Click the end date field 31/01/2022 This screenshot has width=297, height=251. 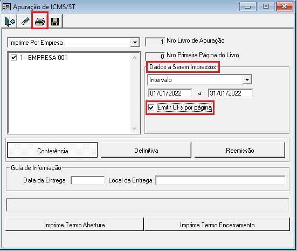(x=230, y=93)
